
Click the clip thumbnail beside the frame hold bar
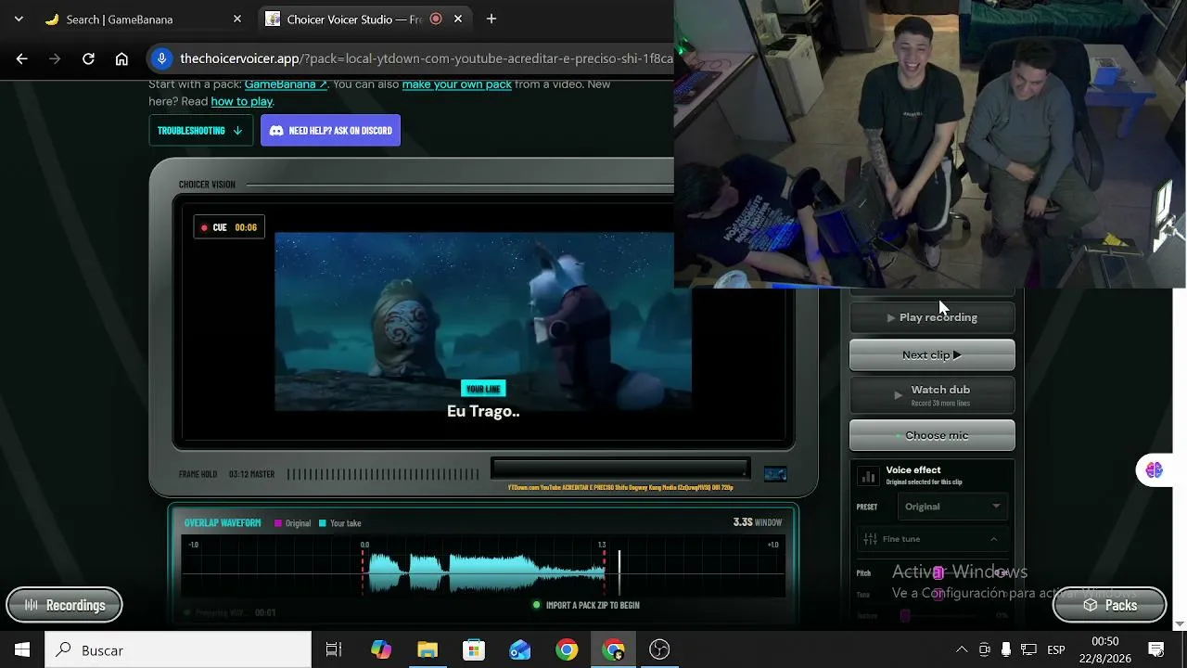click(775, 474)
